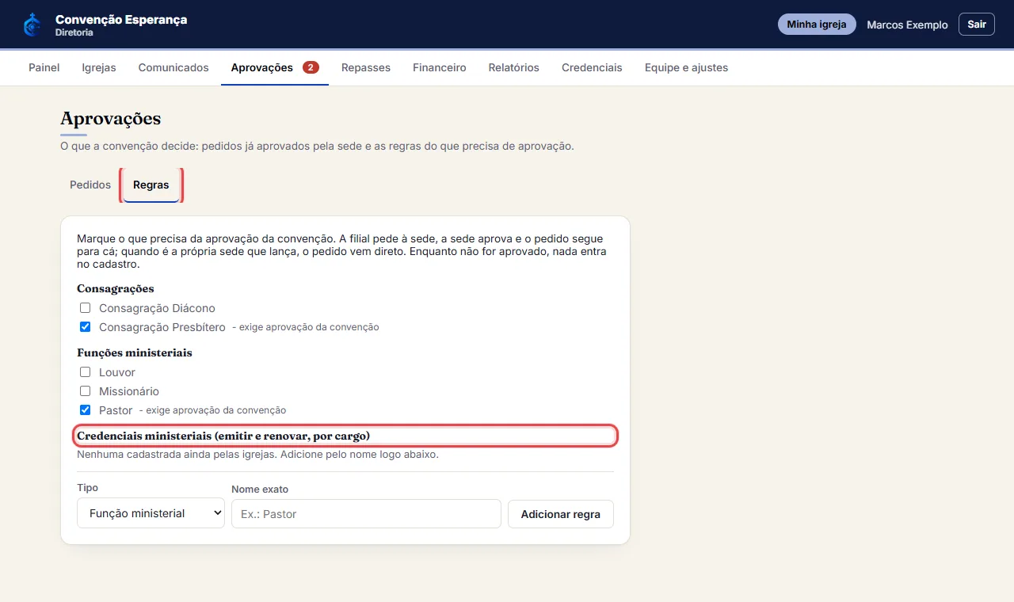The height and width of the screenshot is (602, 1014).
Task: Click the Convenção Esperança logo icon
Action: (x=32, y=25)
